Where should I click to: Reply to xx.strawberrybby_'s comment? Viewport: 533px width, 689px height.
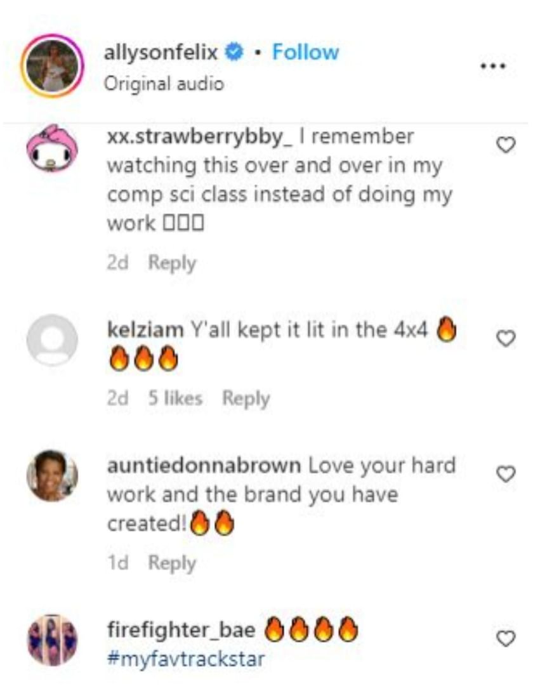click(172, 263)
